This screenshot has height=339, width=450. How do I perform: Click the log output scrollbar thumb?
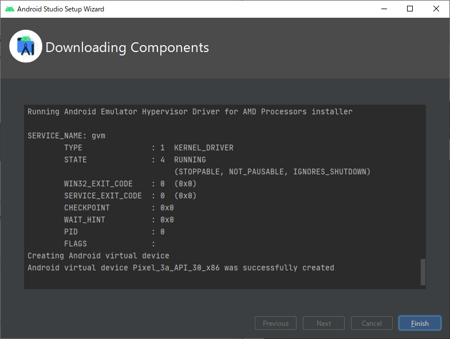(423, 272)
